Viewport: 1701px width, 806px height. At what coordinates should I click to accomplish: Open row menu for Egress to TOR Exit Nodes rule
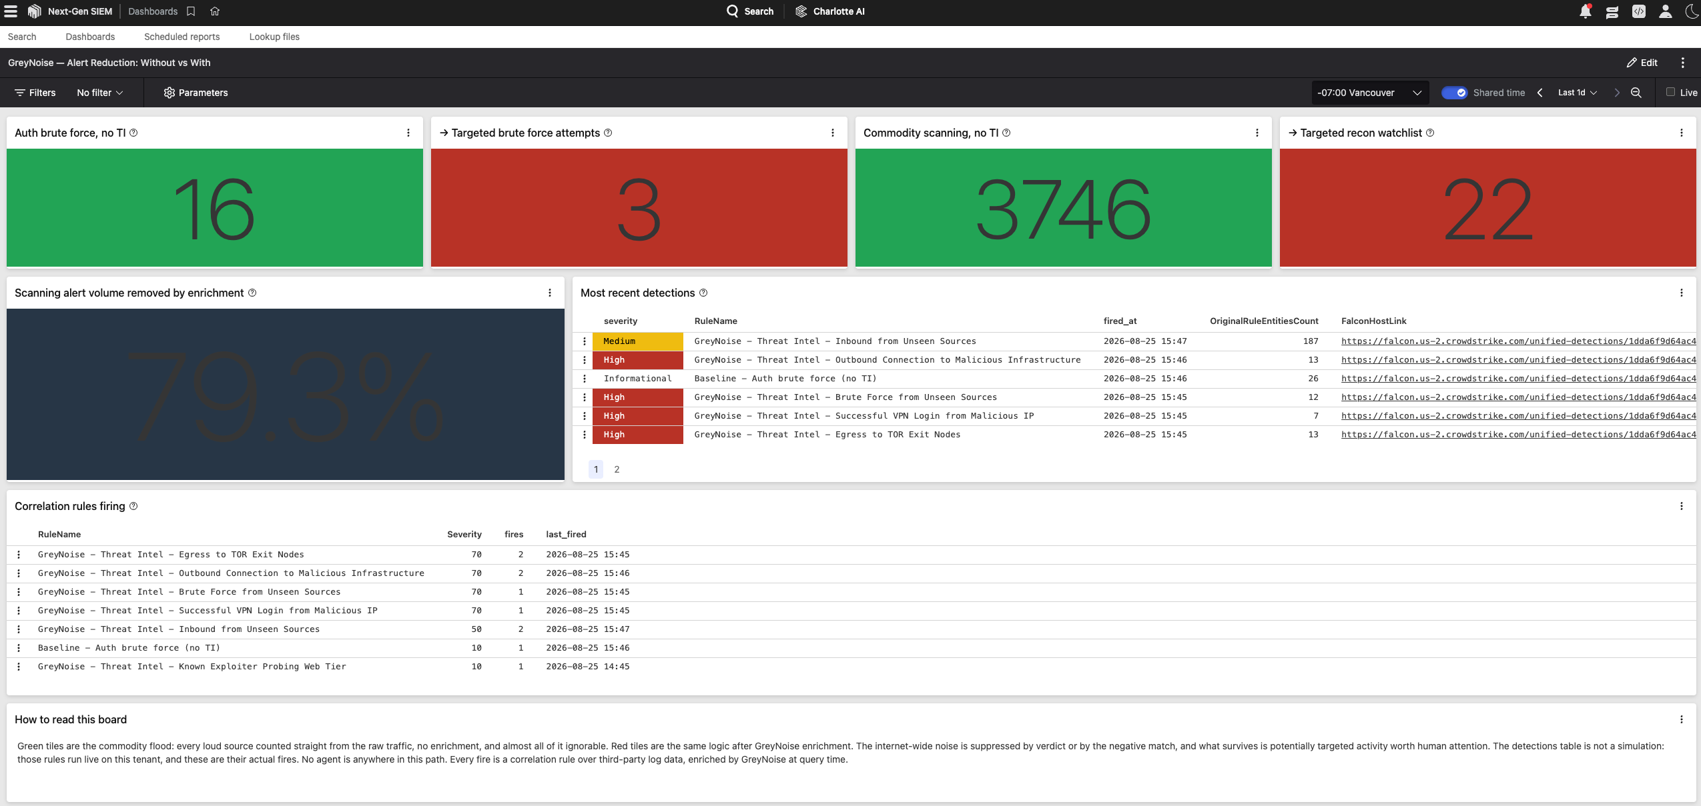click(x=19, y=555)
